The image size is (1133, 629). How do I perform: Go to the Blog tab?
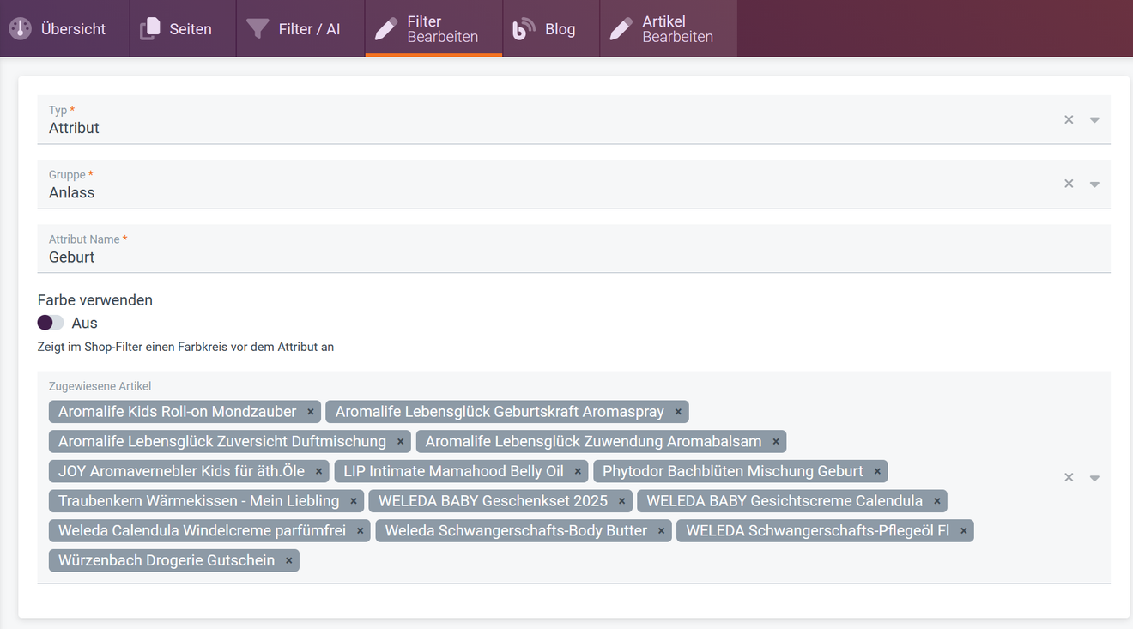(551, 28)
